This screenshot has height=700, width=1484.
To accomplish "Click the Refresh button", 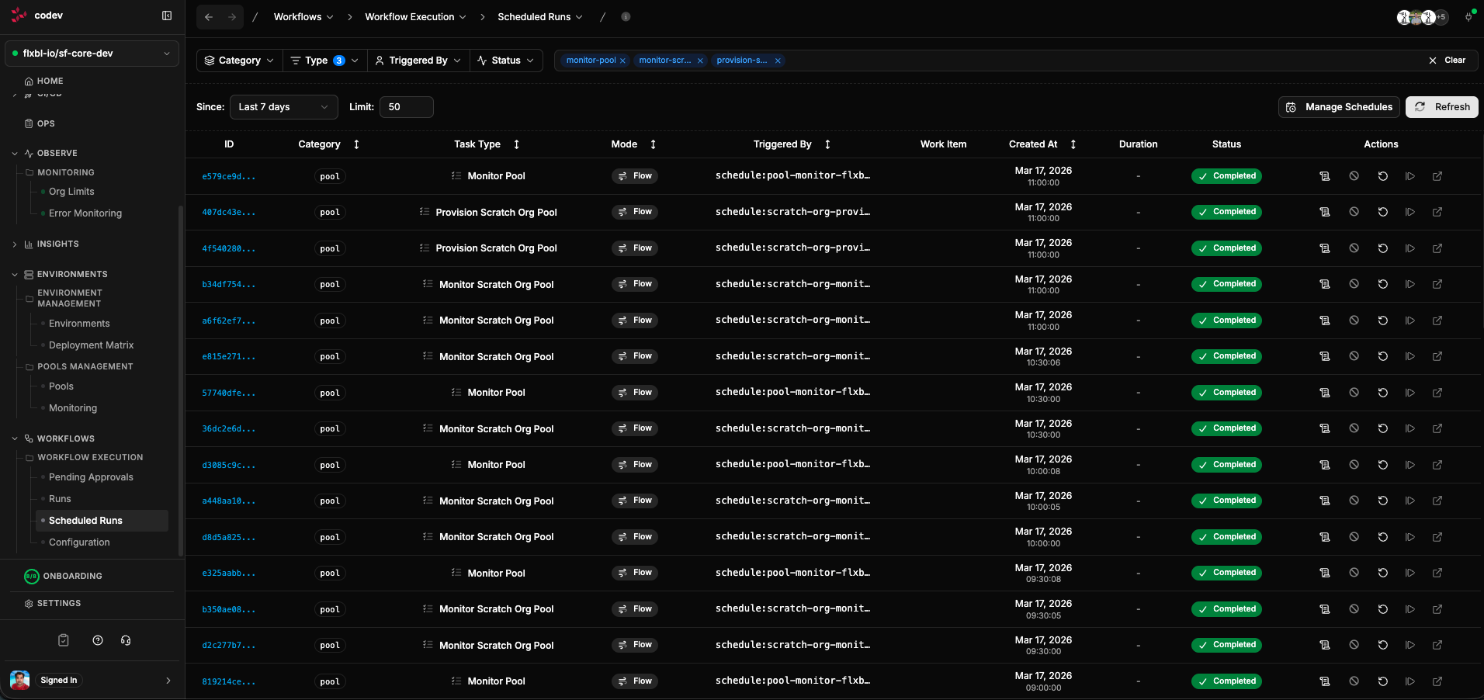I will tap(1441, 107).
